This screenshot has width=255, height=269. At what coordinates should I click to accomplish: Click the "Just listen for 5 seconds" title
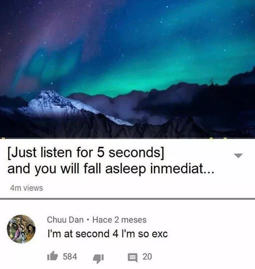[86, 153]
